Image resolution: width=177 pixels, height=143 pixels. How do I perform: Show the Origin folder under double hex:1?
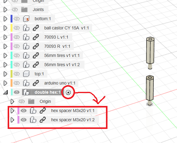point(22,102)
